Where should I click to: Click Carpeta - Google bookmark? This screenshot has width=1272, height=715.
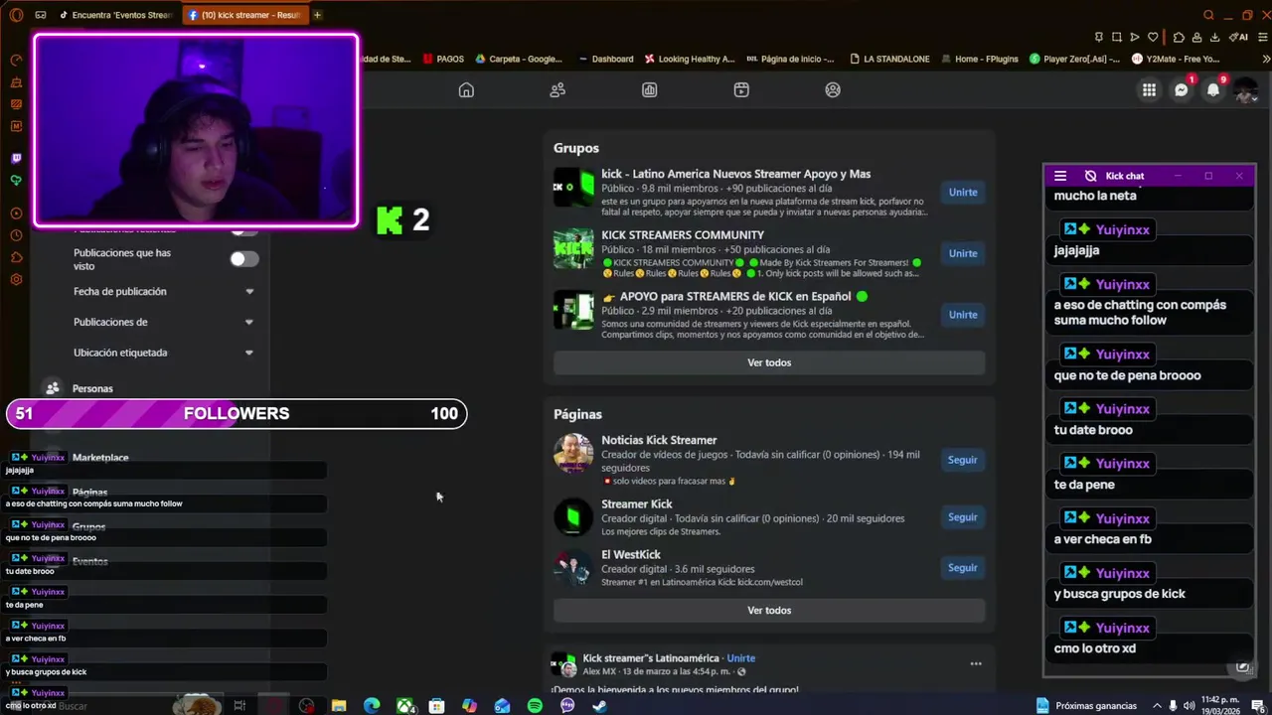(x=519, y=59)
